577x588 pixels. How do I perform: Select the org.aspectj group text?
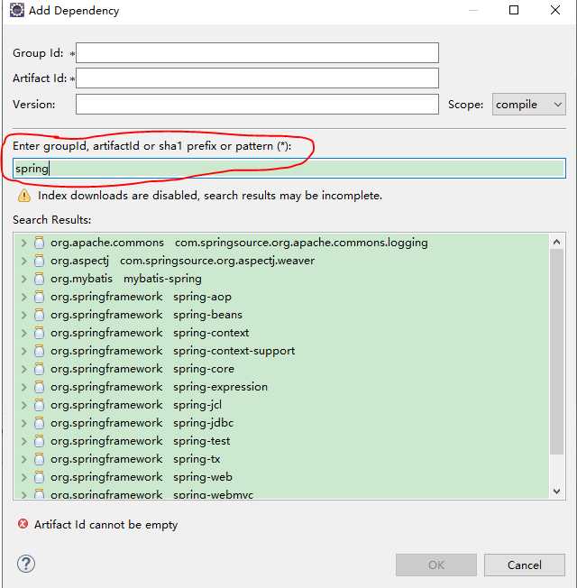click(x=80, y=261)
